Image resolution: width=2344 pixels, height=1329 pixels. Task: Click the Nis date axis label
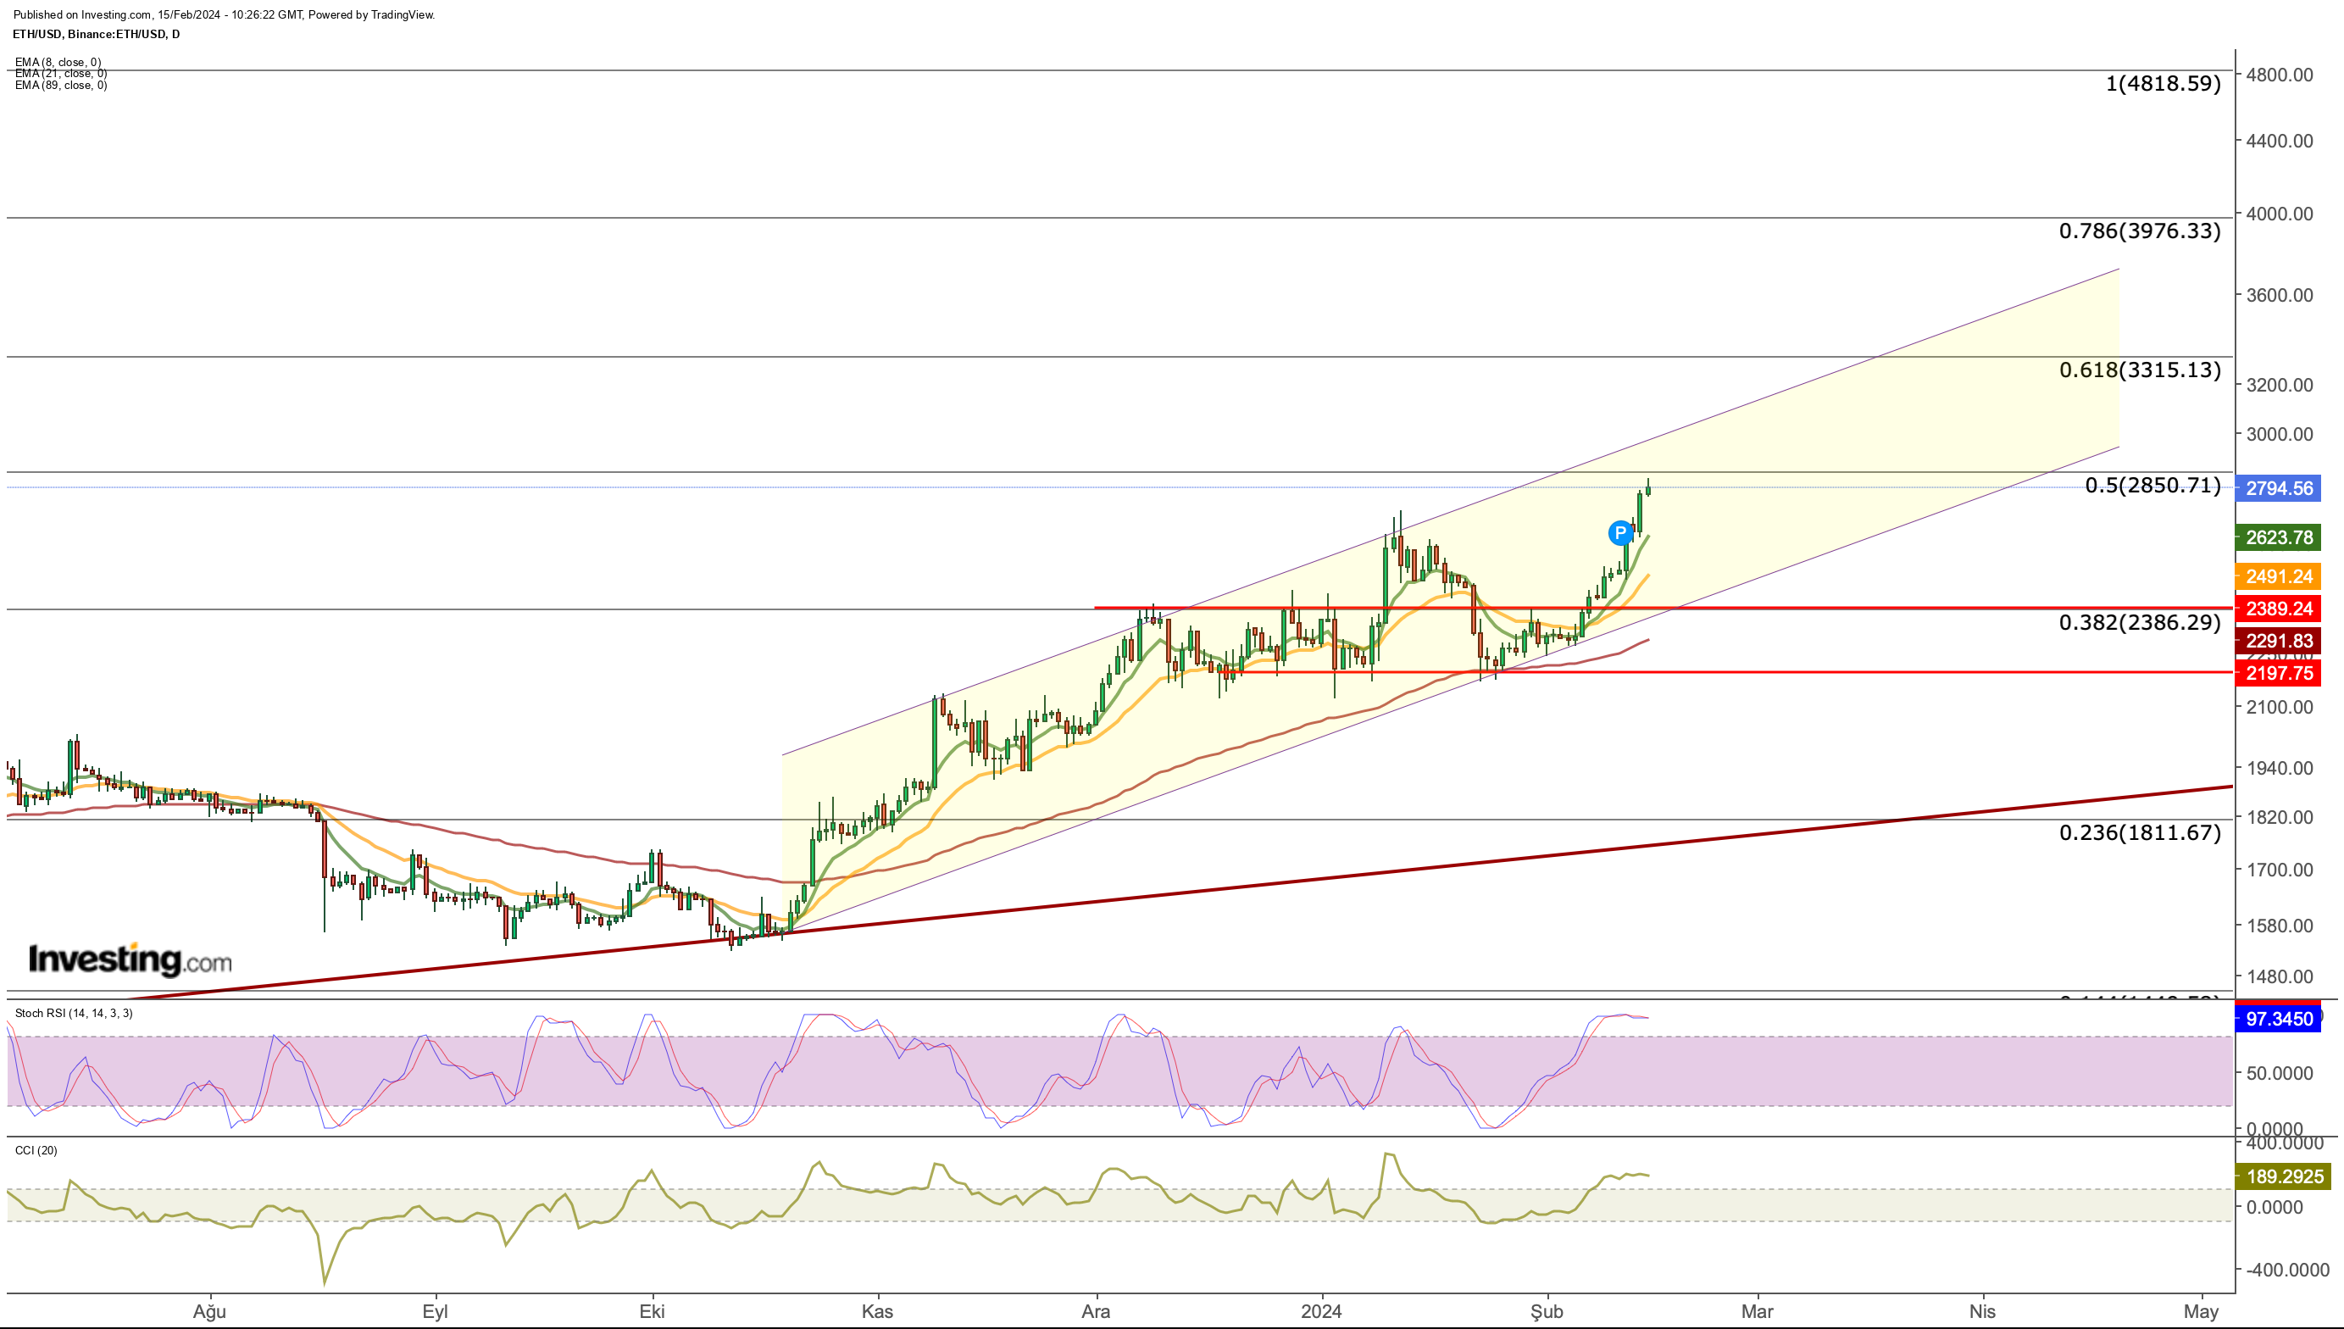1983,1312
